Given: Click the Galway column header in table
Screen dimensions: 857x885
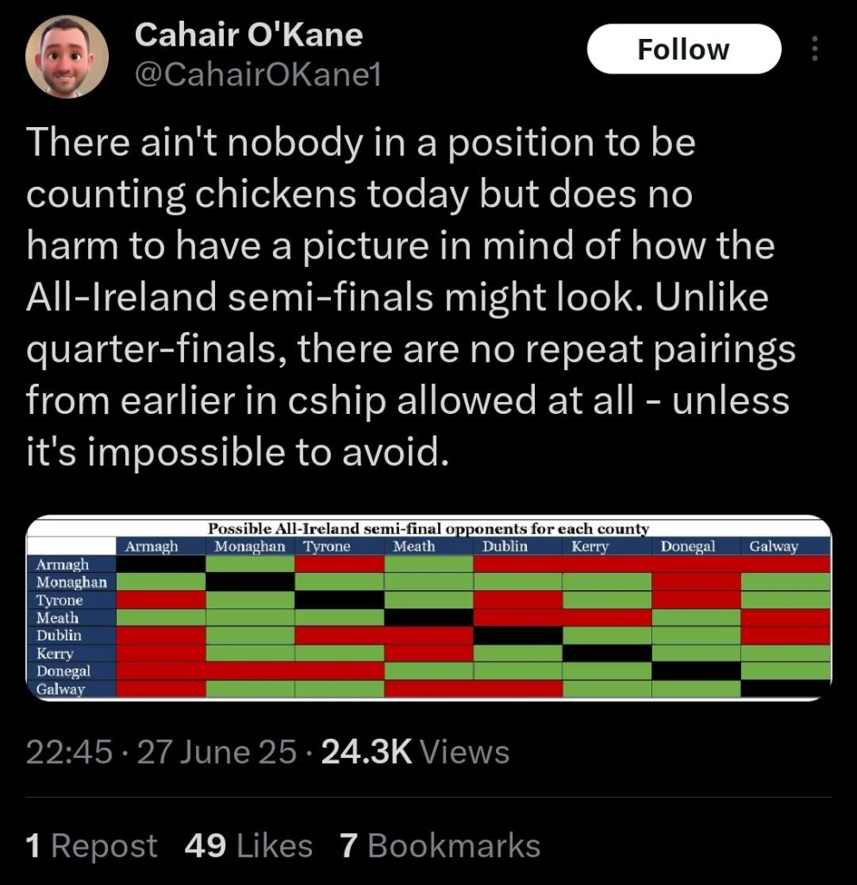Looking at the screenshot, I should click(773, 546).
